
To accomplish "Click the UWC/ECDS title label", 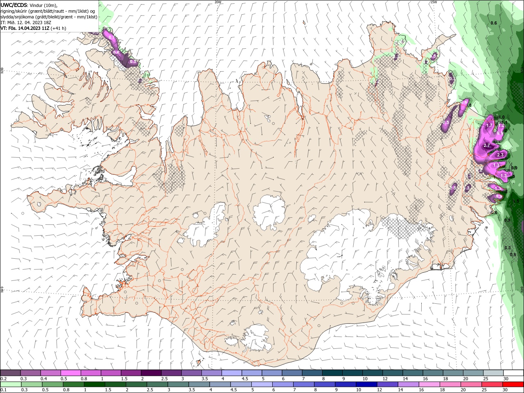I will [x=14, y=5].
